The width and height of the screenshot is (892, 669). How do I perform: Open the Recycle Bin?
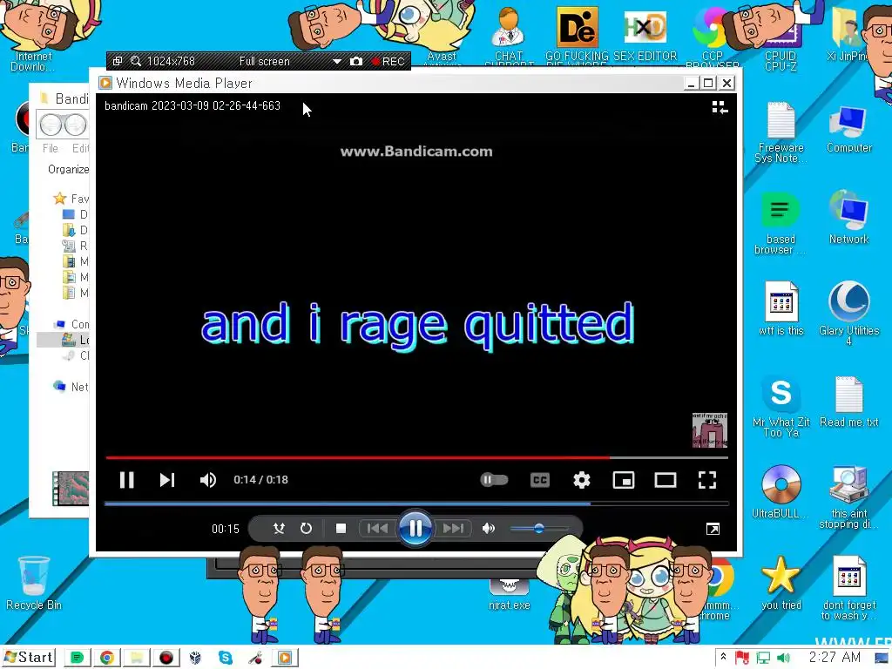(34, 583)
